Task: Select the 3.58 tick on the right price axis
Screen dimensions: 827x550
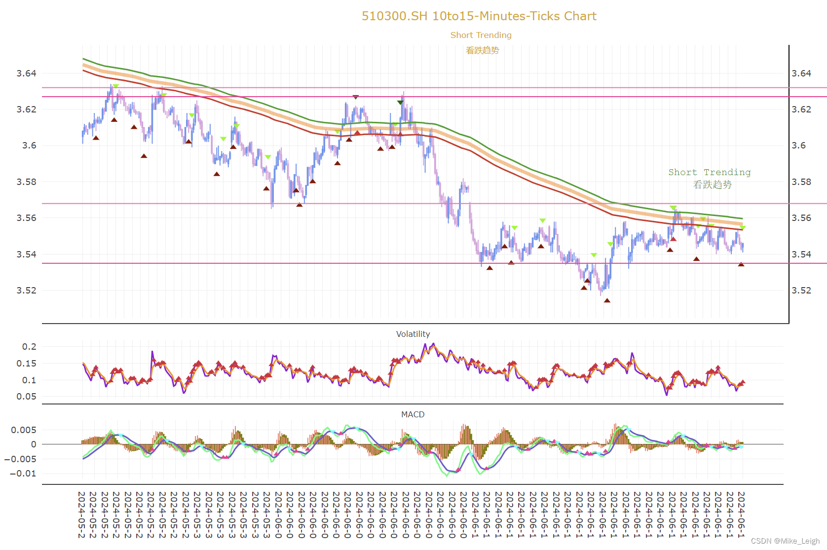Action: [x=801, y=182]
